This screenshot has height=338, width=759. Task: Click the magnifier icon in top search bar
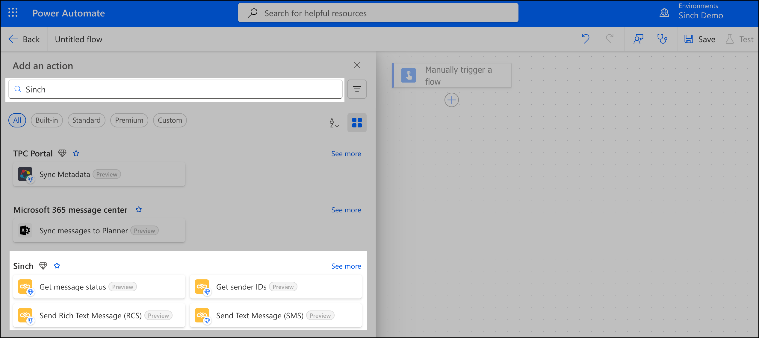(253, 13)
